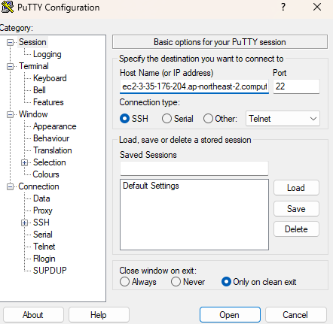The width and height of the screenshot is (333, 324).
Task: Close the PuTTY Configuration window
Action: (x=317, y=7)
